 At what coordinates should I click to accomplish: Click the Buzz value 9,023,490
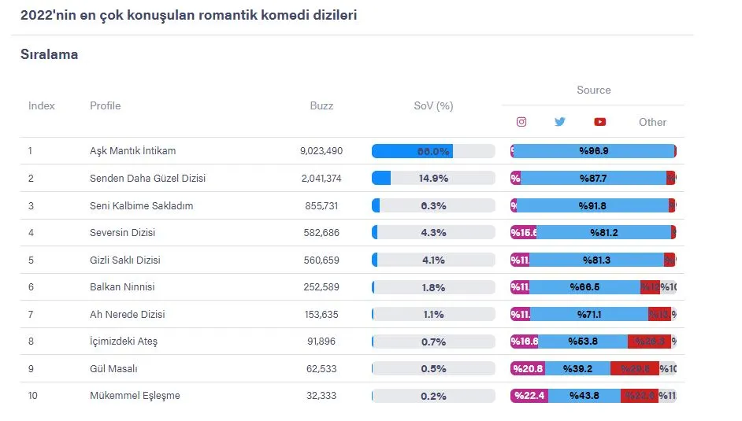pos(321,151)
